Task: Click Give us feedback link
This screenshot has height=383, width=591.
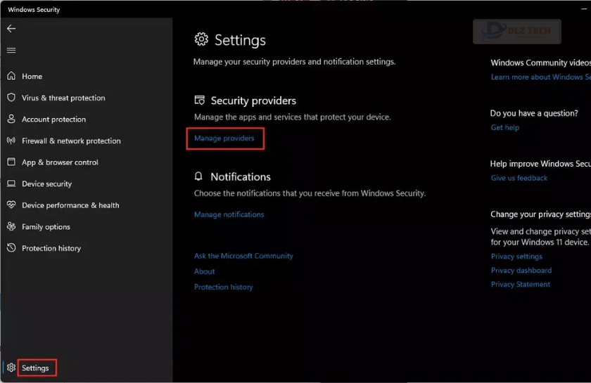Action: tap(519, 178)
